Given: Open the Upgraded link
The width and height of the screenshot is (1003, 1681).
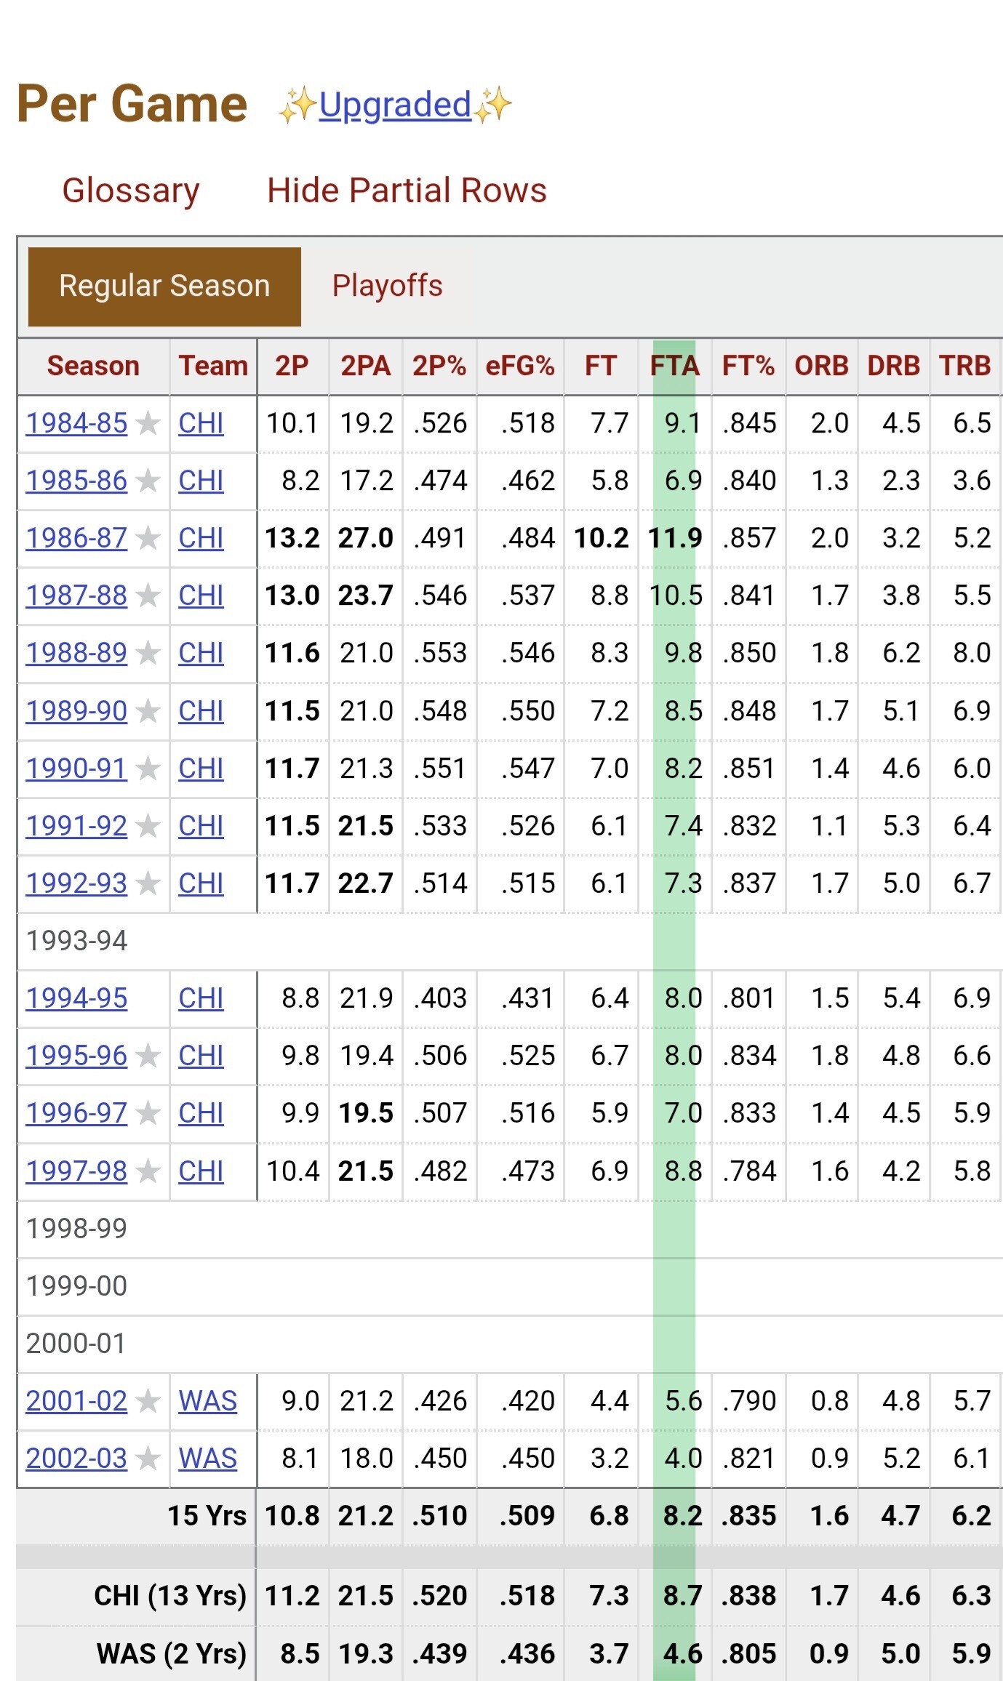Looking at the screenshot, I should (x=395, y=105).
